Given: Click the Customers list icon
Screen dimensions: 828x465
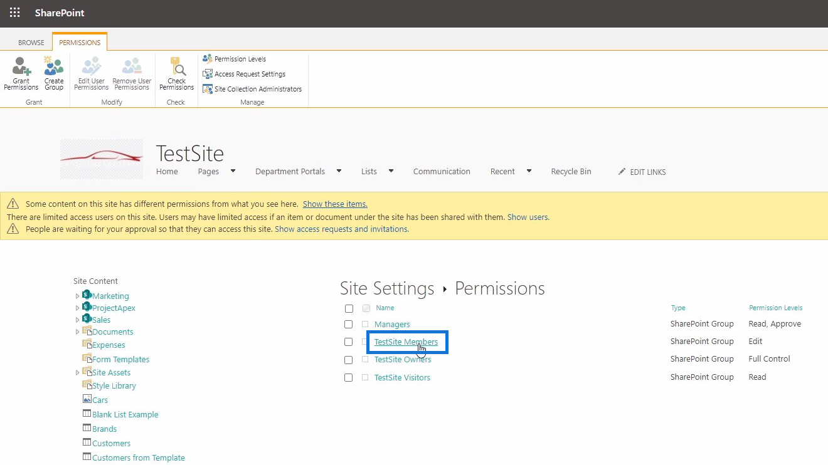Looking at the screenshot, I should tap(87, 442).
